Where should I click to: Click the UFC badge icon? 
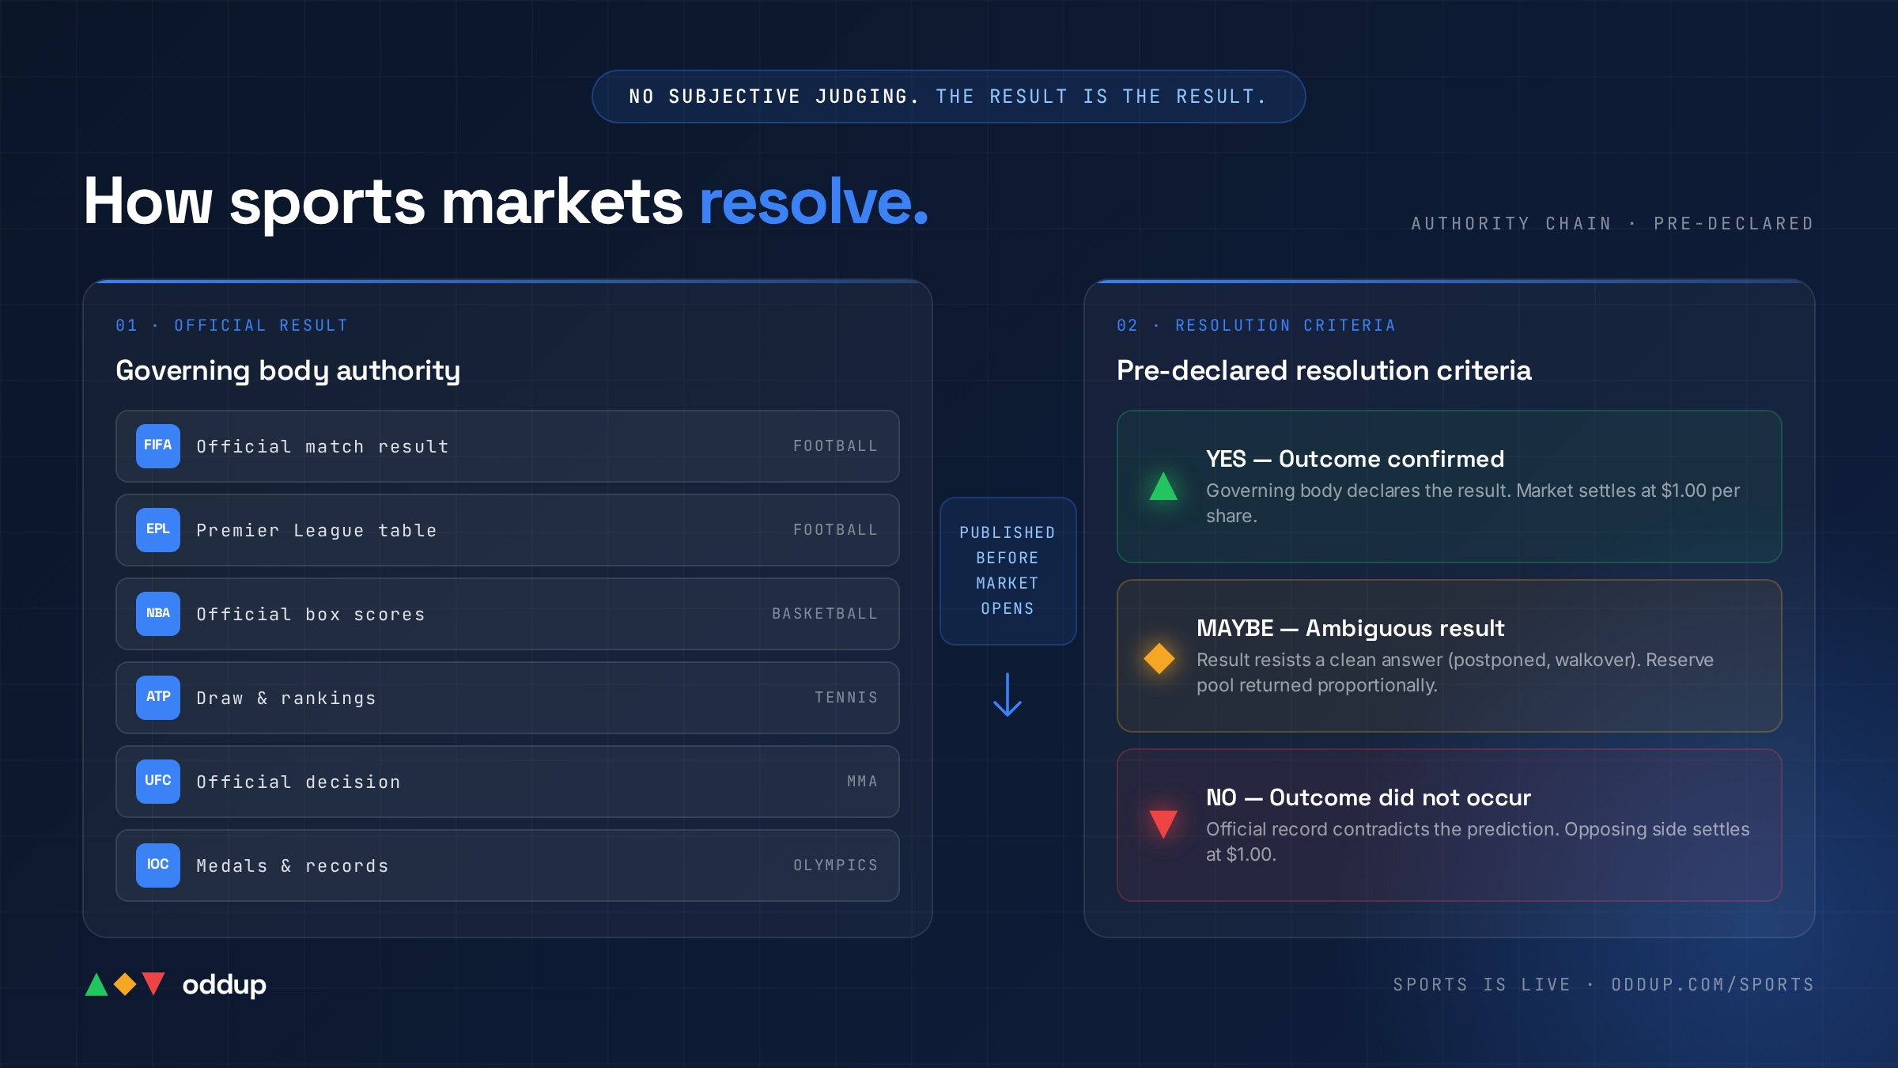158,782
